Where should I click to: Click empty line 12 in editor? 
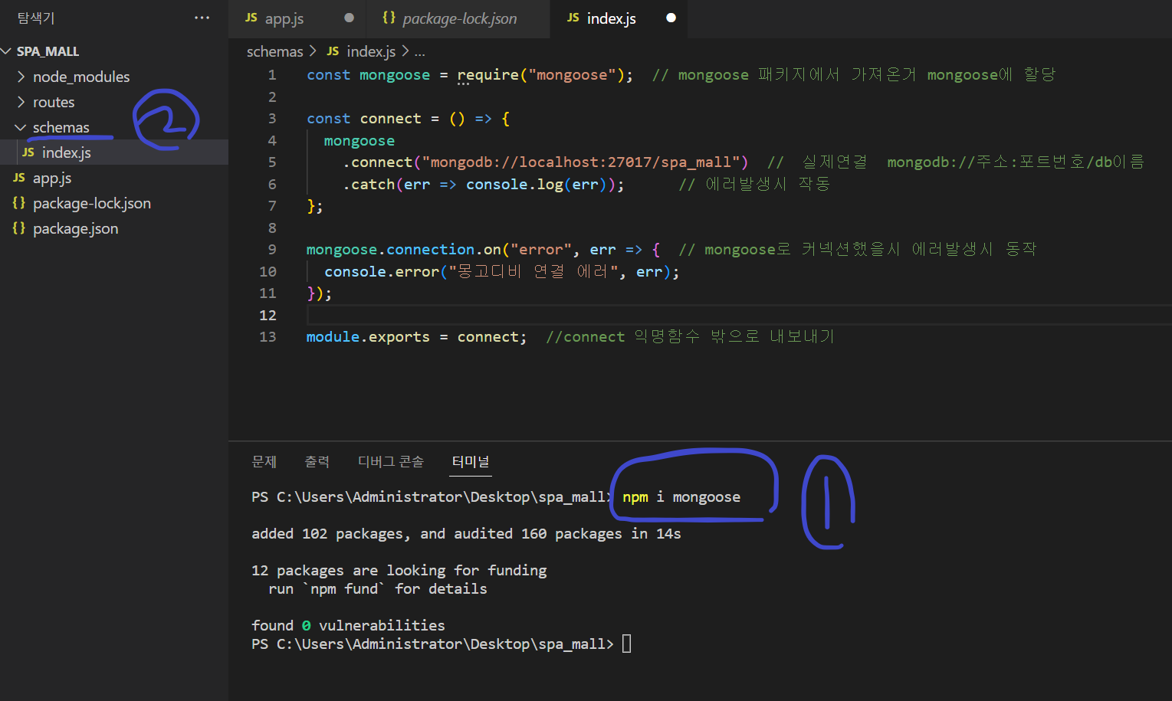point(739,315)
